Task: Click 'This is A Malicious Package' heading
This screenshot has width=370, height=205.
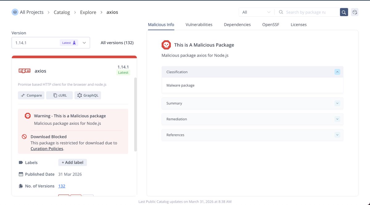Action: tap(204, 45)
